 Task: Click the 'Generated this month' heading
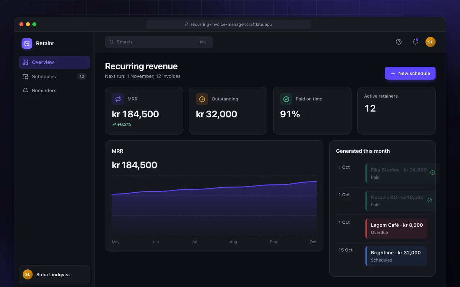(363, 151)
